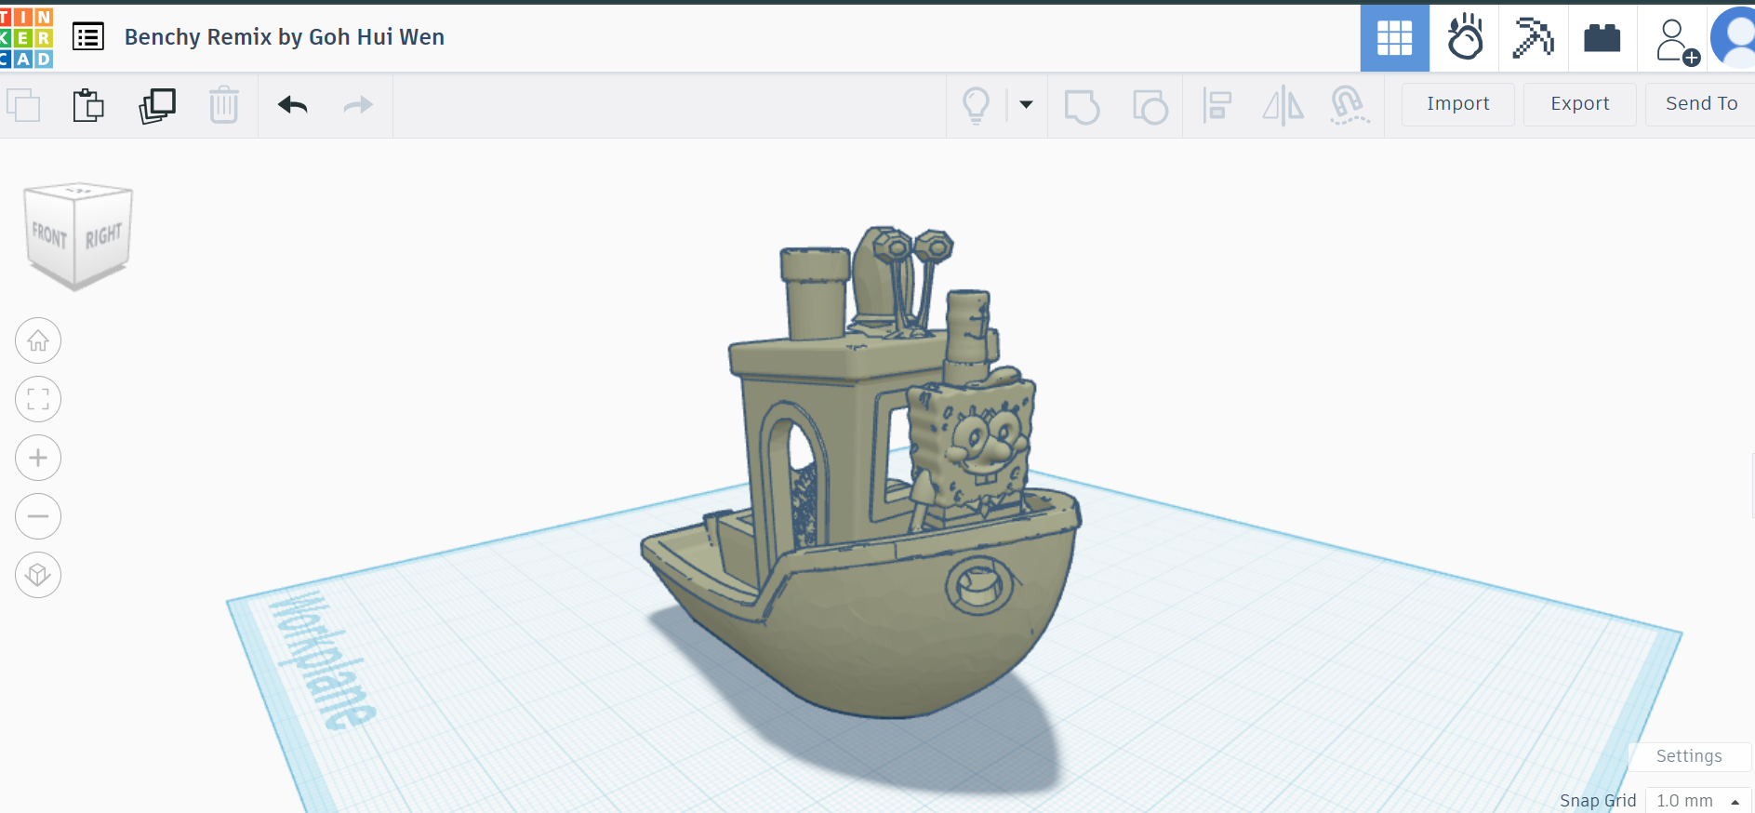This screenshot has width=1755, height=813.
Task: Zoom in with the plus button
Action: 38,458
